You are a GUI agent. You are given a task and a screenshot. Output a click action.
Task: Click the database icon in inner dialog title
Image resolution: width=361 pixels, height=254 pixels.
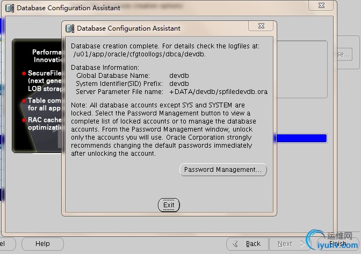[70, 28]
